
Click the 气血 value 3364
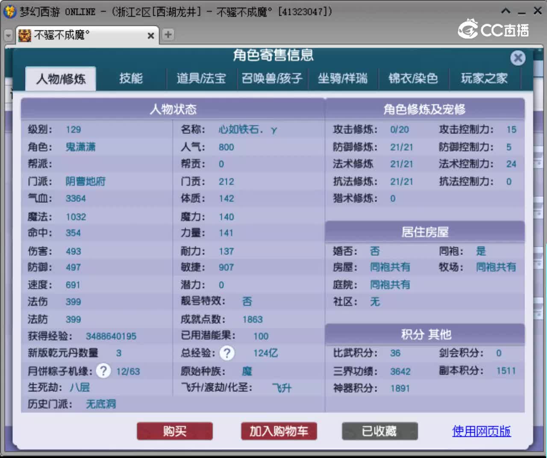point(76,199)
